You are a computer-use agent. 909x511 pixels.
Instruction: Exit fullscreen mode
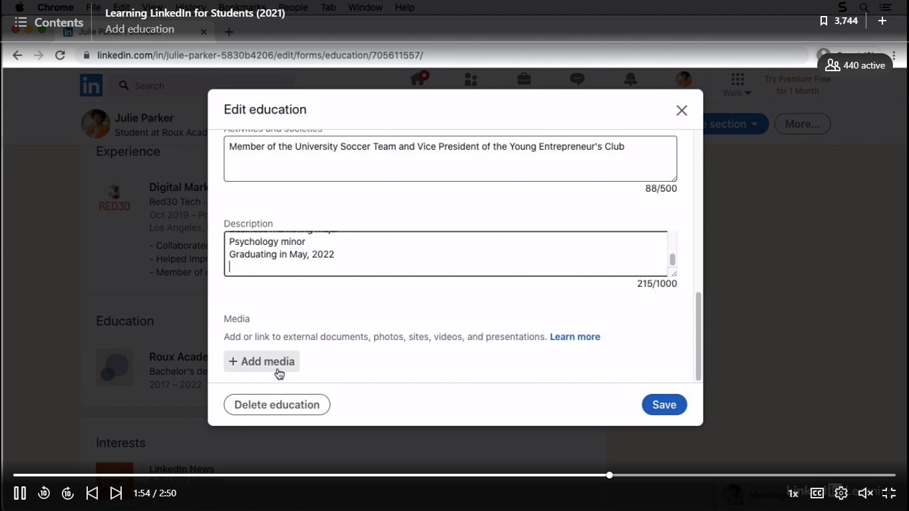889,493
